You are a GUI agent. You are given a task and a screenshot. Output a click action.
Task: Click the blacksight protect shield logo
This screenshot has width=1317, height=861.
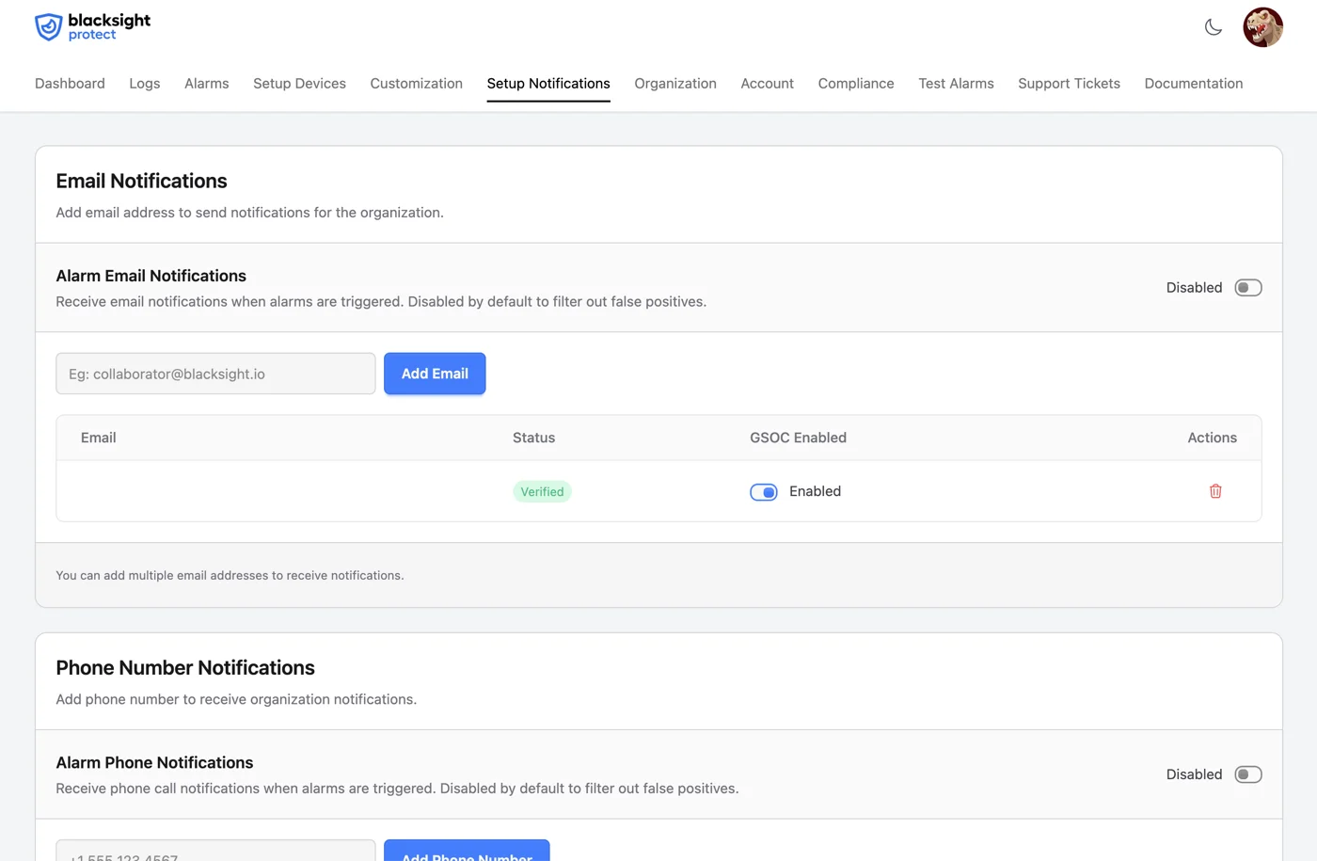pyautogui.click(x=47, y=26)
